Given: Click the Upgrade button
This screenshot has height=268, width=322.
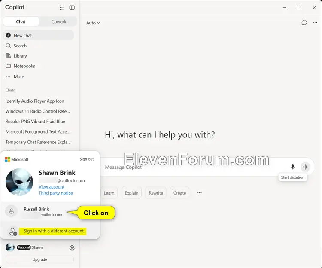Looking at the screenshot, I should tap(39, 259).
